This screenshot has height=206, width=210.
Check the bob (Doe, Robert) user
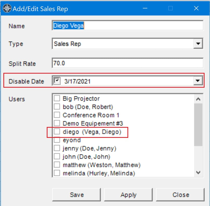click(57, 107)
